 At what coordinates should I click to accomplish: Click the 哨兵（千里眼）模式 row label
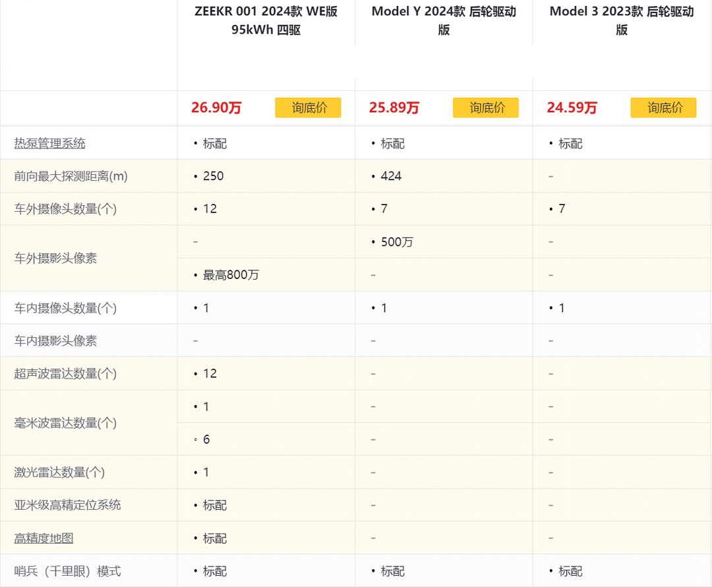click(68, 571)
